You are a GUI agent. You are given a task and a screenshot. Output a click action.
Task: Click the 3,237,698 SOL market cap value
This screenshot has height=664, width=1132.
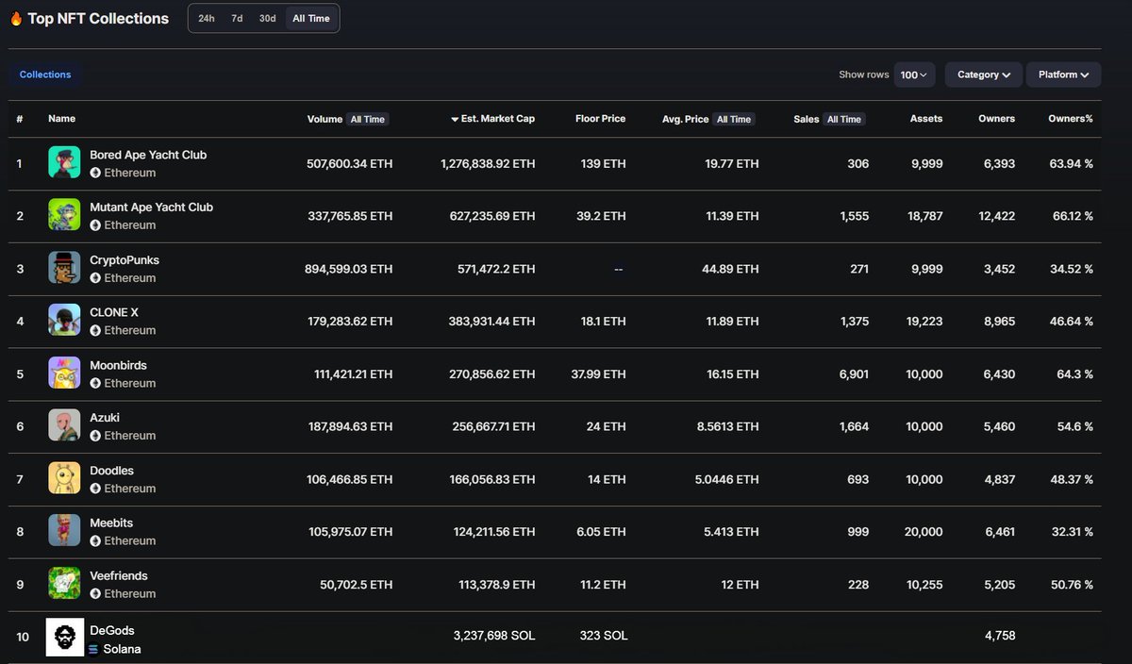494,636
